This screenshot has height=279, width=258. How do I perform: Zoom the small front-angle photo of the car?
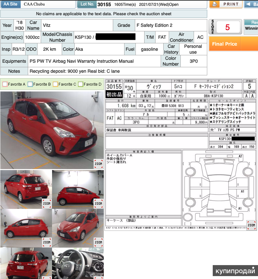tap(98, 242)
